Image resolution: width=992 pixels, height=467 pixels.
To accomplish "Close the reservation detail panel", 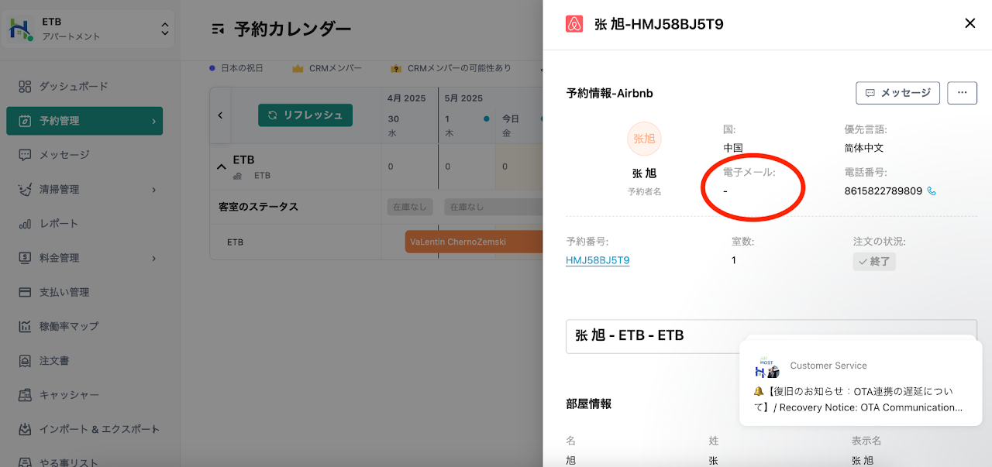I will [x=970, y=23].
